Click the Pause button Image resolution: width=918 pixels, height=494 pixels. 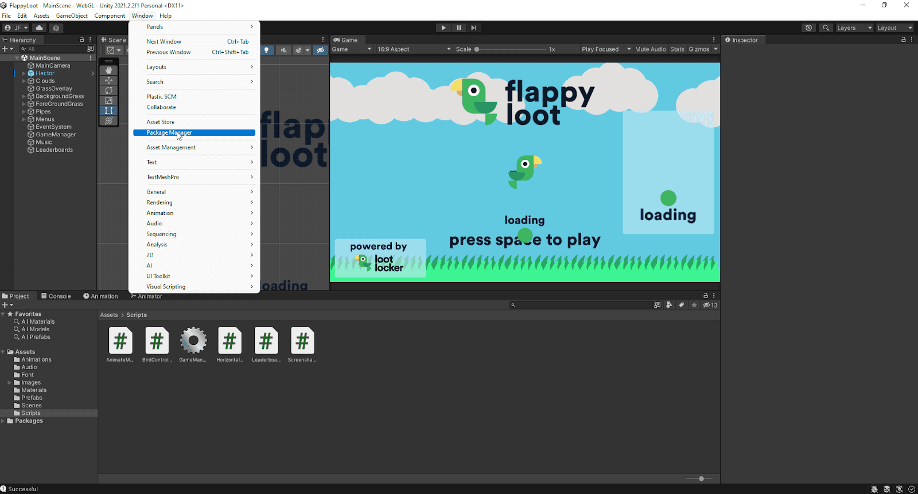[x=458, y=28]
